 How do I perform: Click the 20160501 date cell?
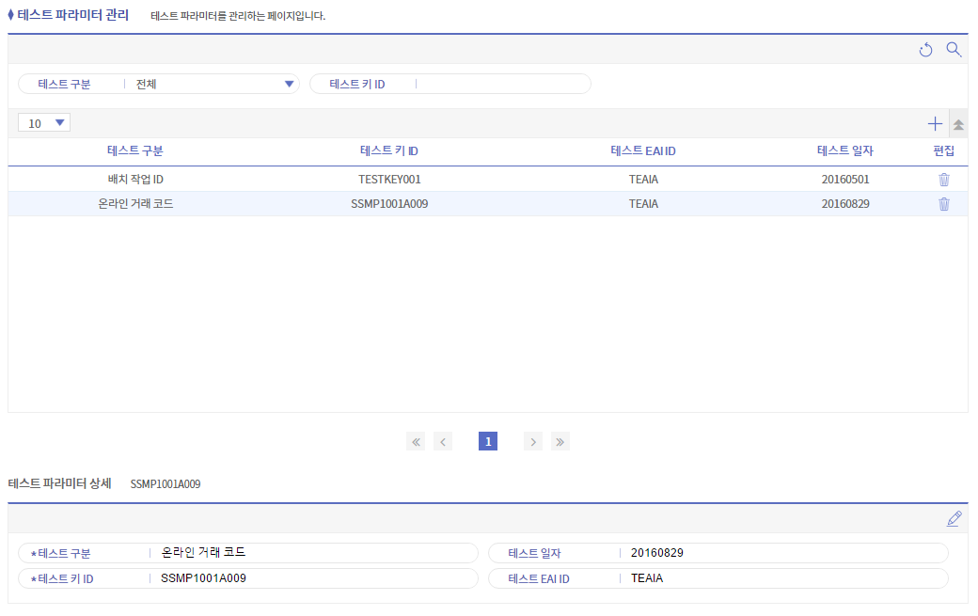(x=845, y=180)
